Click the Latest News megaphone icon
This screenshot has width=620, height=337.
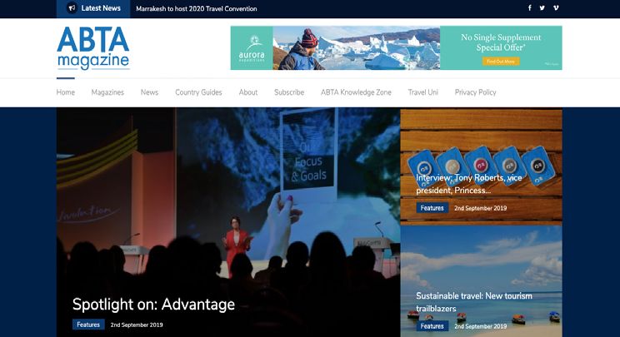click(72, 7)
